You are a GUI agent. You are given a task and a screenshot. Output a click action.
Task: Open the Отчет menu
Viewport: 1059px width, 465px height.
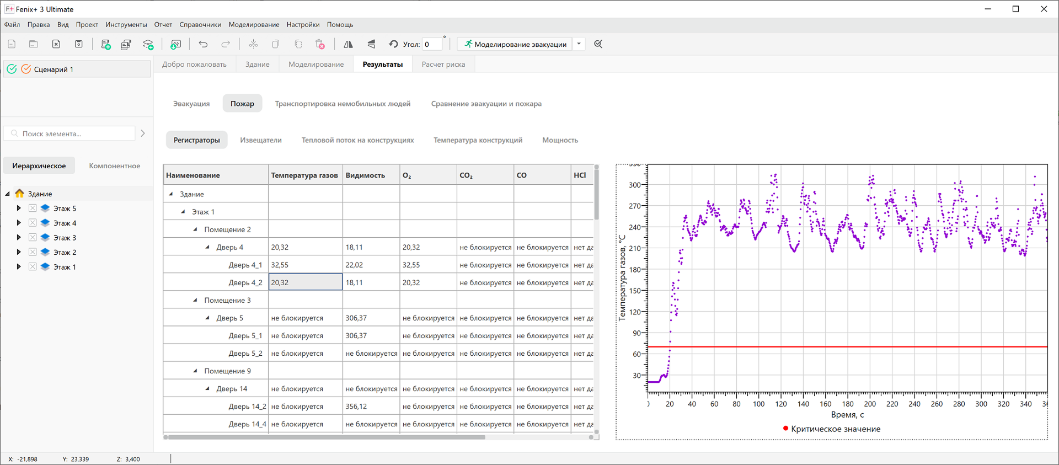pyautogui.click(x=163, y=24)
